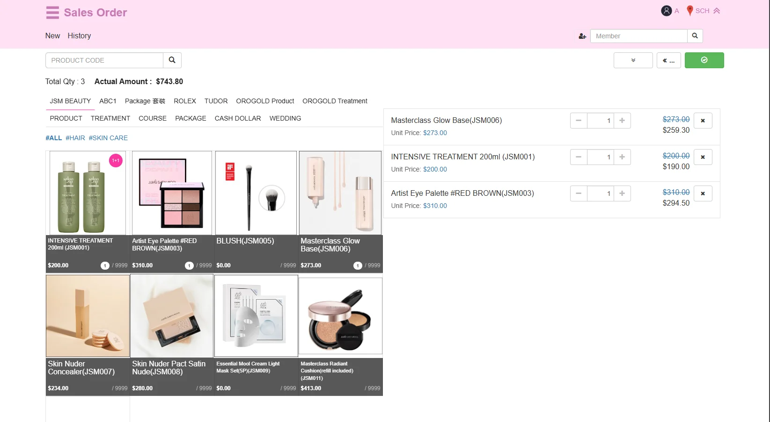
Task: Remove INTENSIVE TREATMENT from order
Action: pyautogui.click(x=703, y=157)
